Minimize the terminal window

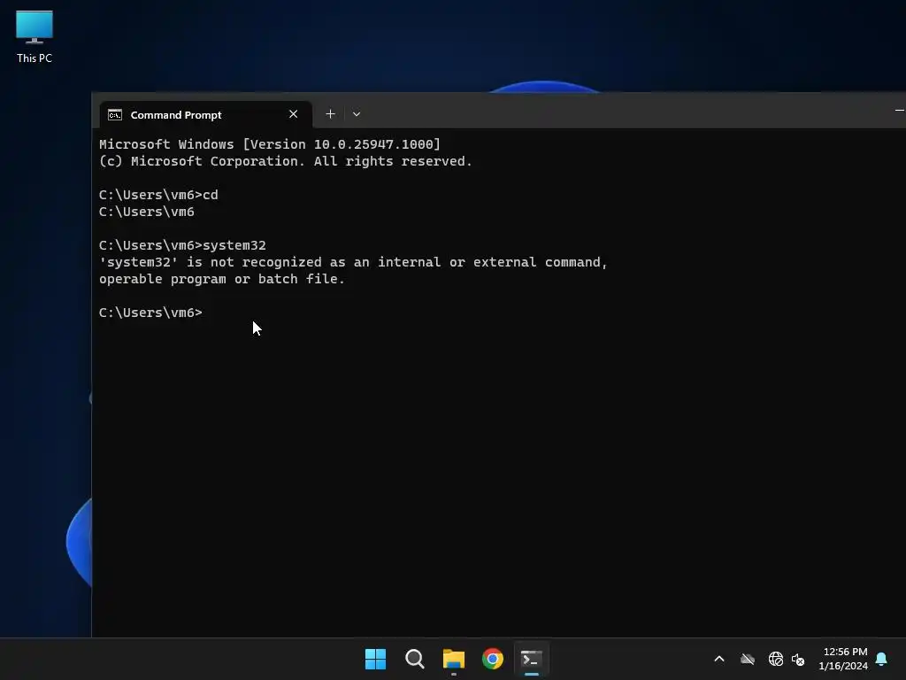[x=899, y=110]
